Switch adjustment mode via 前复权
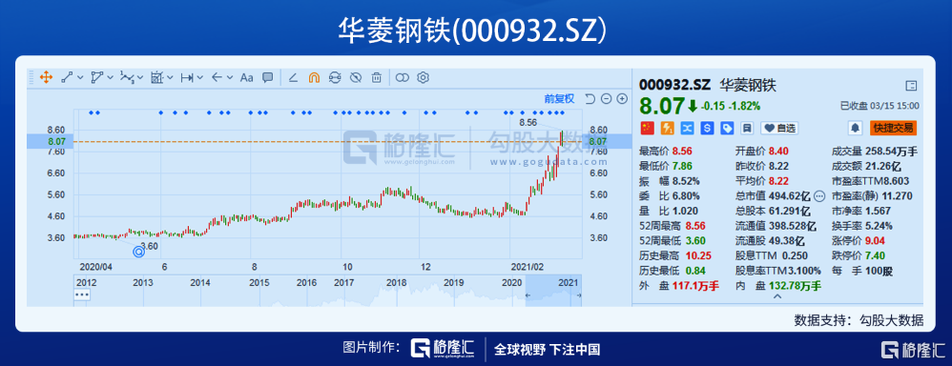952x366 pixels. pyautogui.click(x=559, y=99)
